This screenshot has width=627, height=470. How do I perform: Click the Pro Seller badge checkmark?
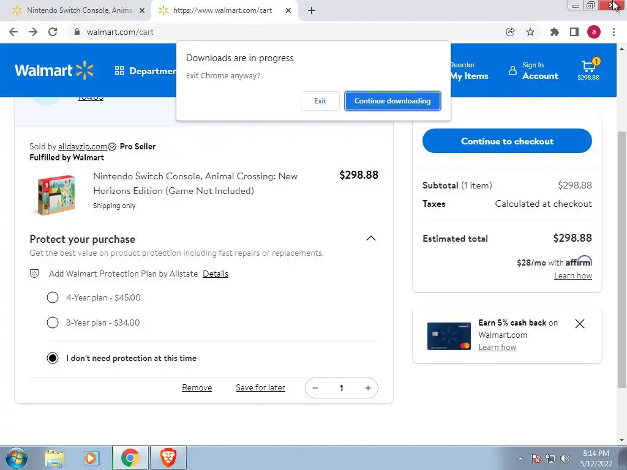pyautogui.click(x=113, y=147)
